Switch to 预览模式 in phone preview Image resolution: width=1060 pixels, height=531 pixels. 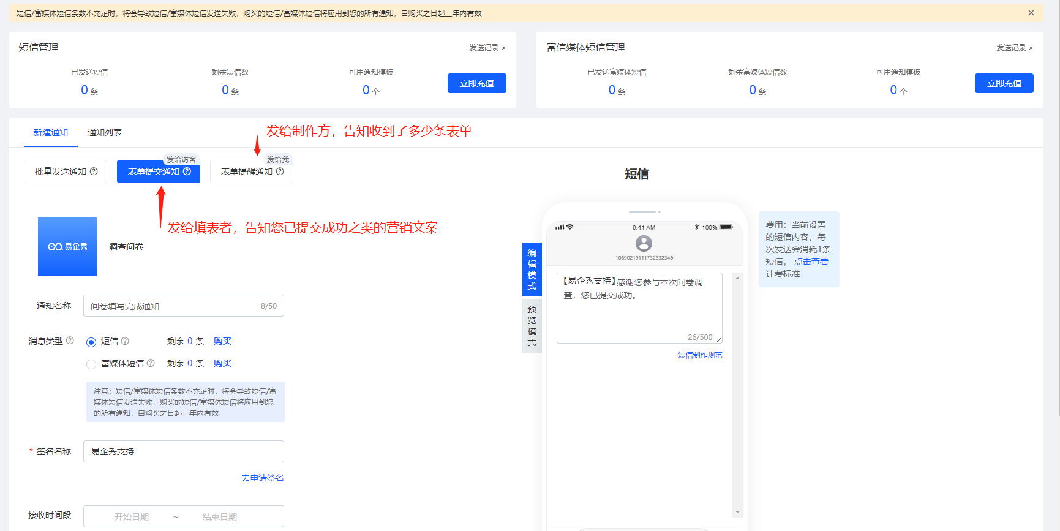(532, 325)
